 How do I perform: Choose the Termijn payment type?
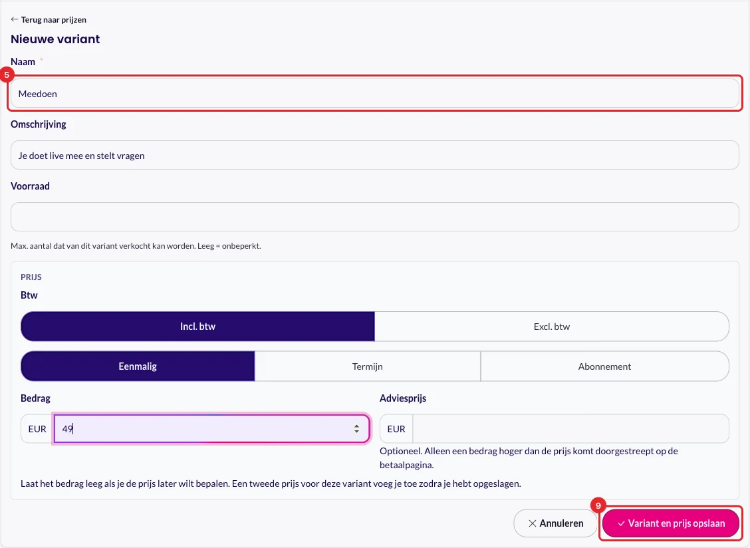(367, 366)
